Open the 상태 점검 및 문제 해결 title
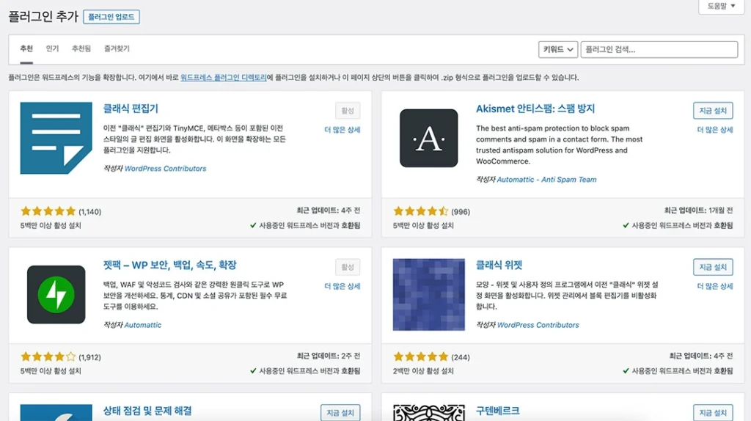Image resolution: width=751 pixels, height=421 pixels. coord(147,411)
